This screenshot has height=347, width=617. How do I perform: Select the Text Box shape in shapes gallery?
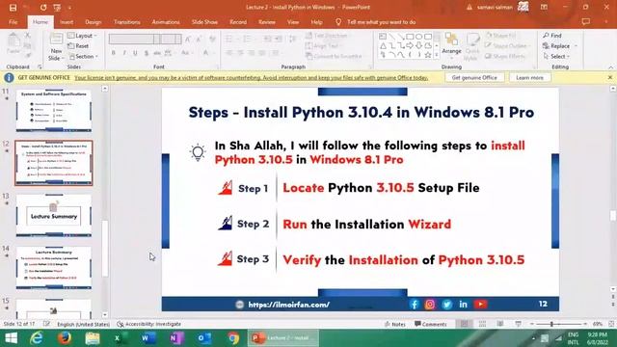click(x=383, y=37)
